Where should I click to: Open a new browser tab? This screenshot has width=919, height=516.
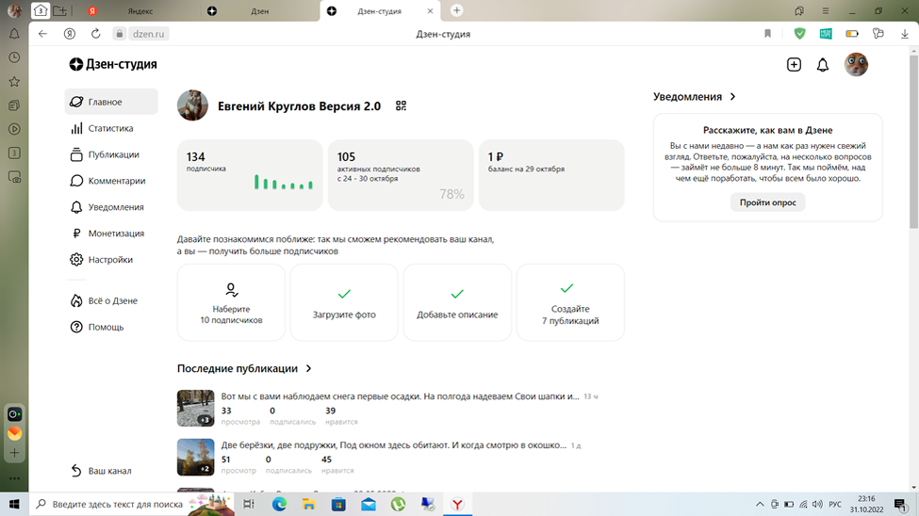pos(456,10)
